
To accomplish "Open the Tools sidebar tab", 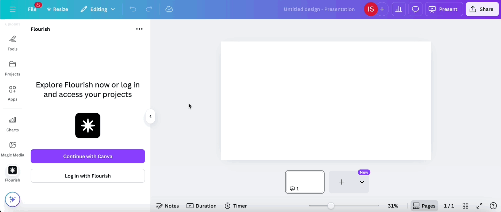I will tap(13, 43).
